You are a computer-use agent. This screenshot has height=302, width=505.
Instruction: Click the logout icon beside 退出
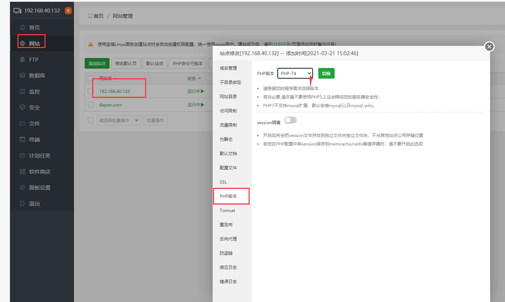22,203
